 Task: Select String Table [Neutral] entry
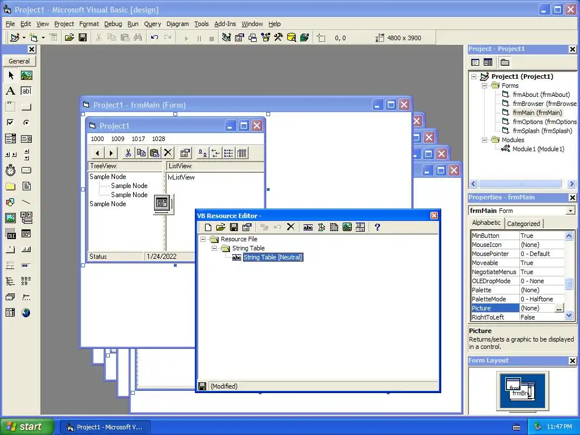pyautogui.click(x=273, y=258)
